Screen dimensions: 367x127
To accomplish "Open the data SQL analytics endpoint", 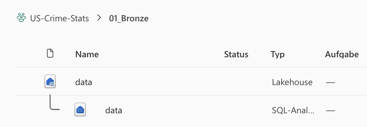I will click(x=114, y=110).
